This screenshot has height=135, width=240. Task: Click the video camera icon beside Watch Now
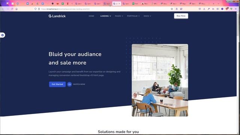(x=69, y=84)
